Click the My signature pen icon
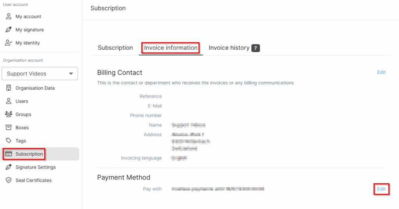Image resolution: width=399 pixels, height=209 pixels. (9, 30)
